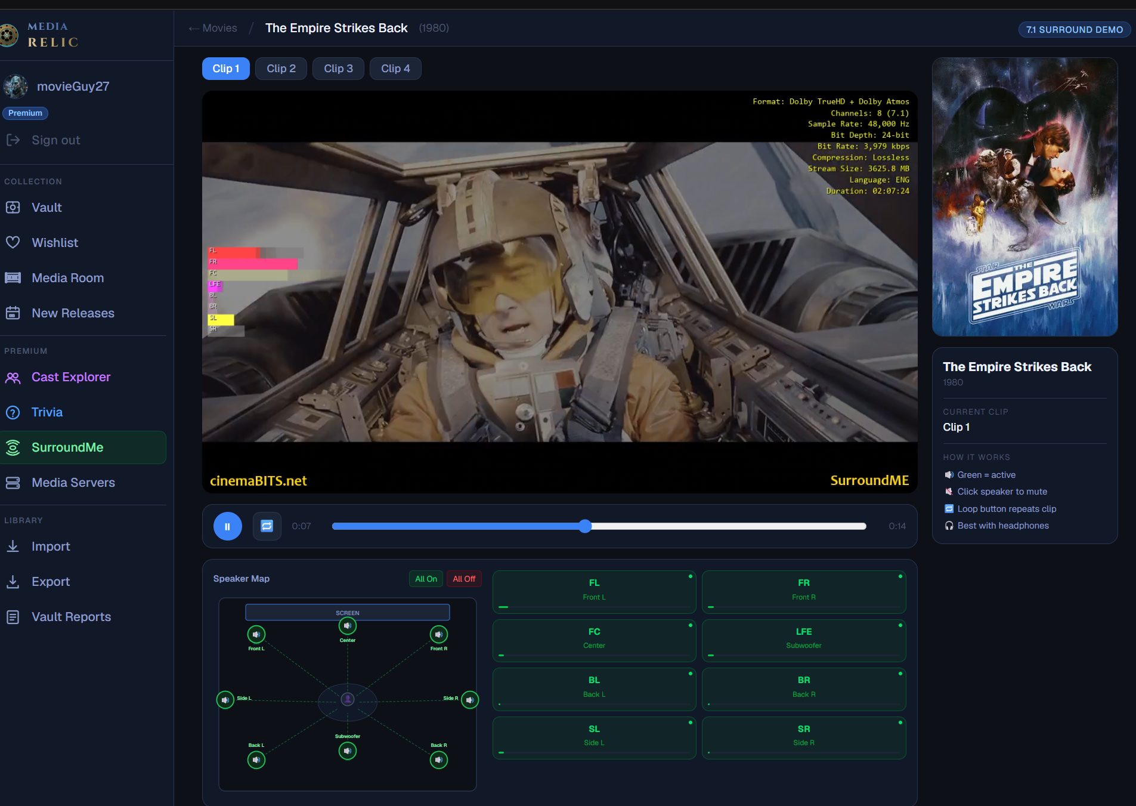This screenshot has width=1136, height=806.
Task: Toggle the SL Side L channel card
Action: point(595,738)
